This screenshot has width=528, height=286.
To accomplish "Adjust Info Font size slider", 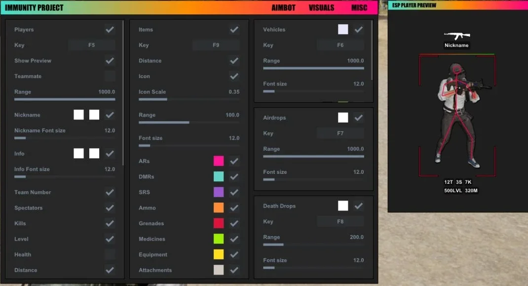I will click(65, 177).
